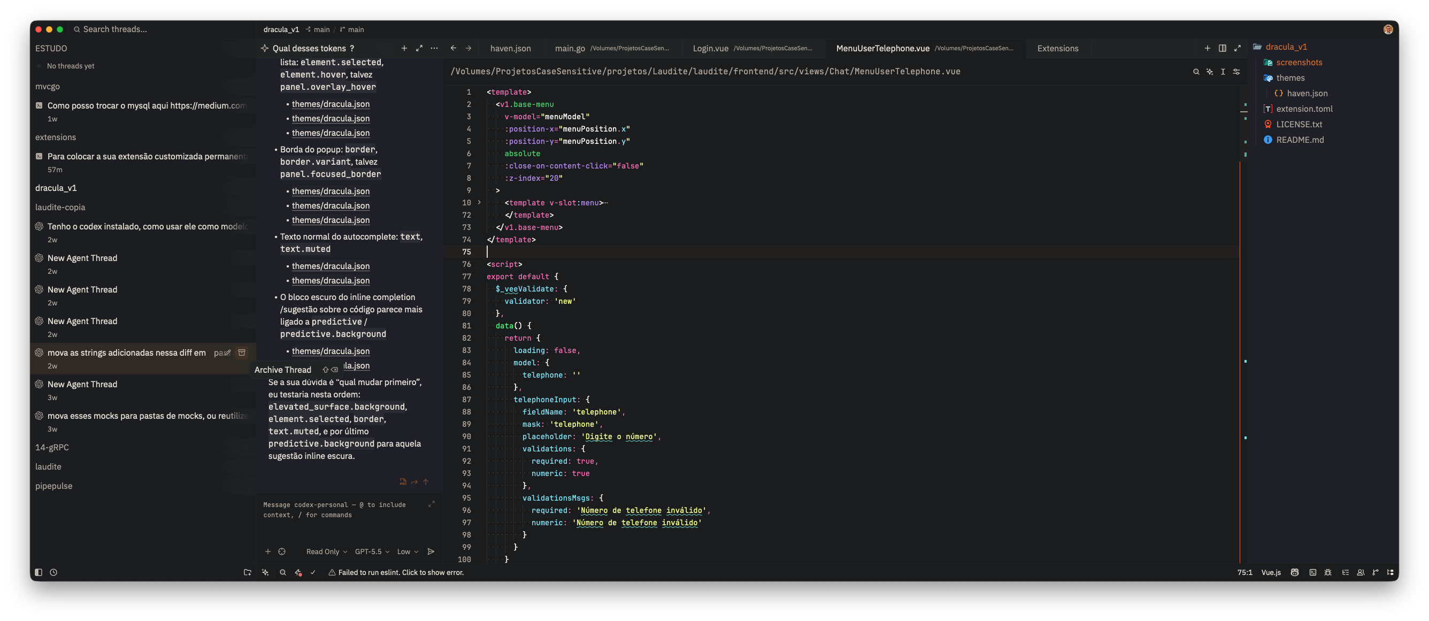Toggle zoom on the editor pane

pyautogui.click(x=1237, y=48)
